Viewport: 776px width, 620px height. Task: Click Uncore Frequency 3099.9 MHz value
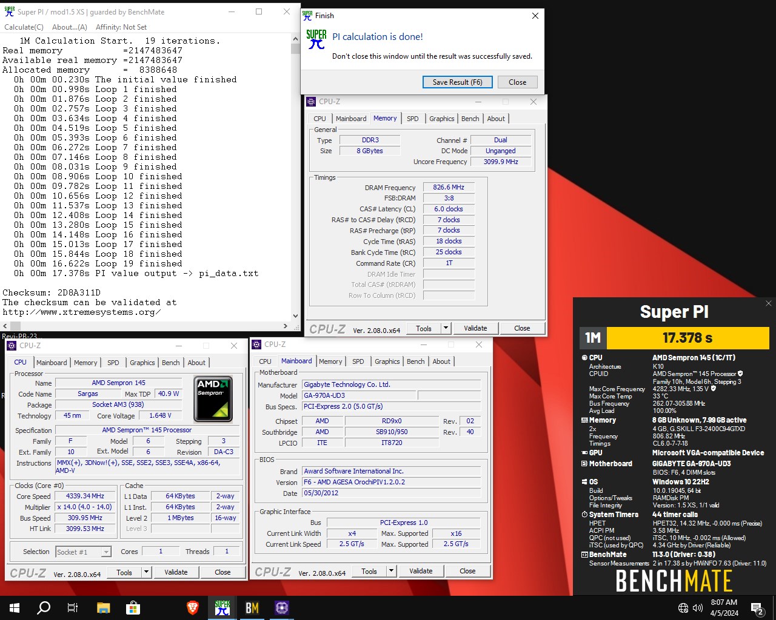point(501,162)
